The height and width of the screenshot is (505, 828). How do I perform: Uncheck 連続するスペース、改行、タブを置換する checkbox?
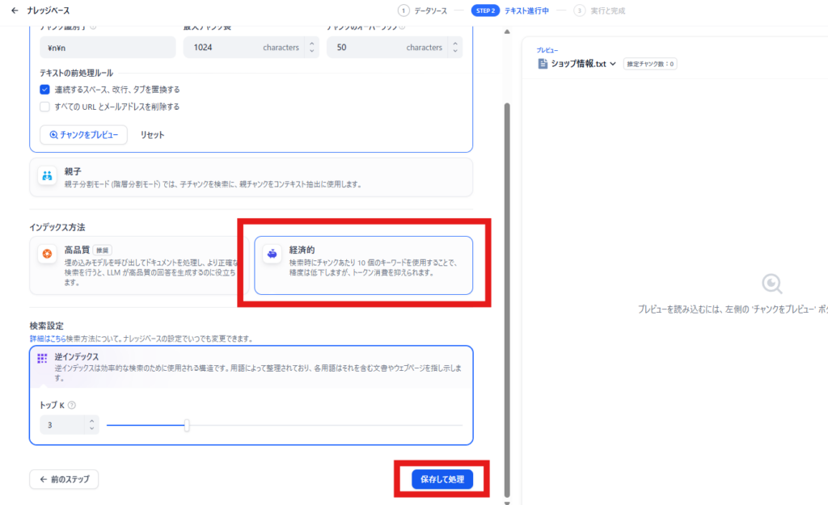45,90
